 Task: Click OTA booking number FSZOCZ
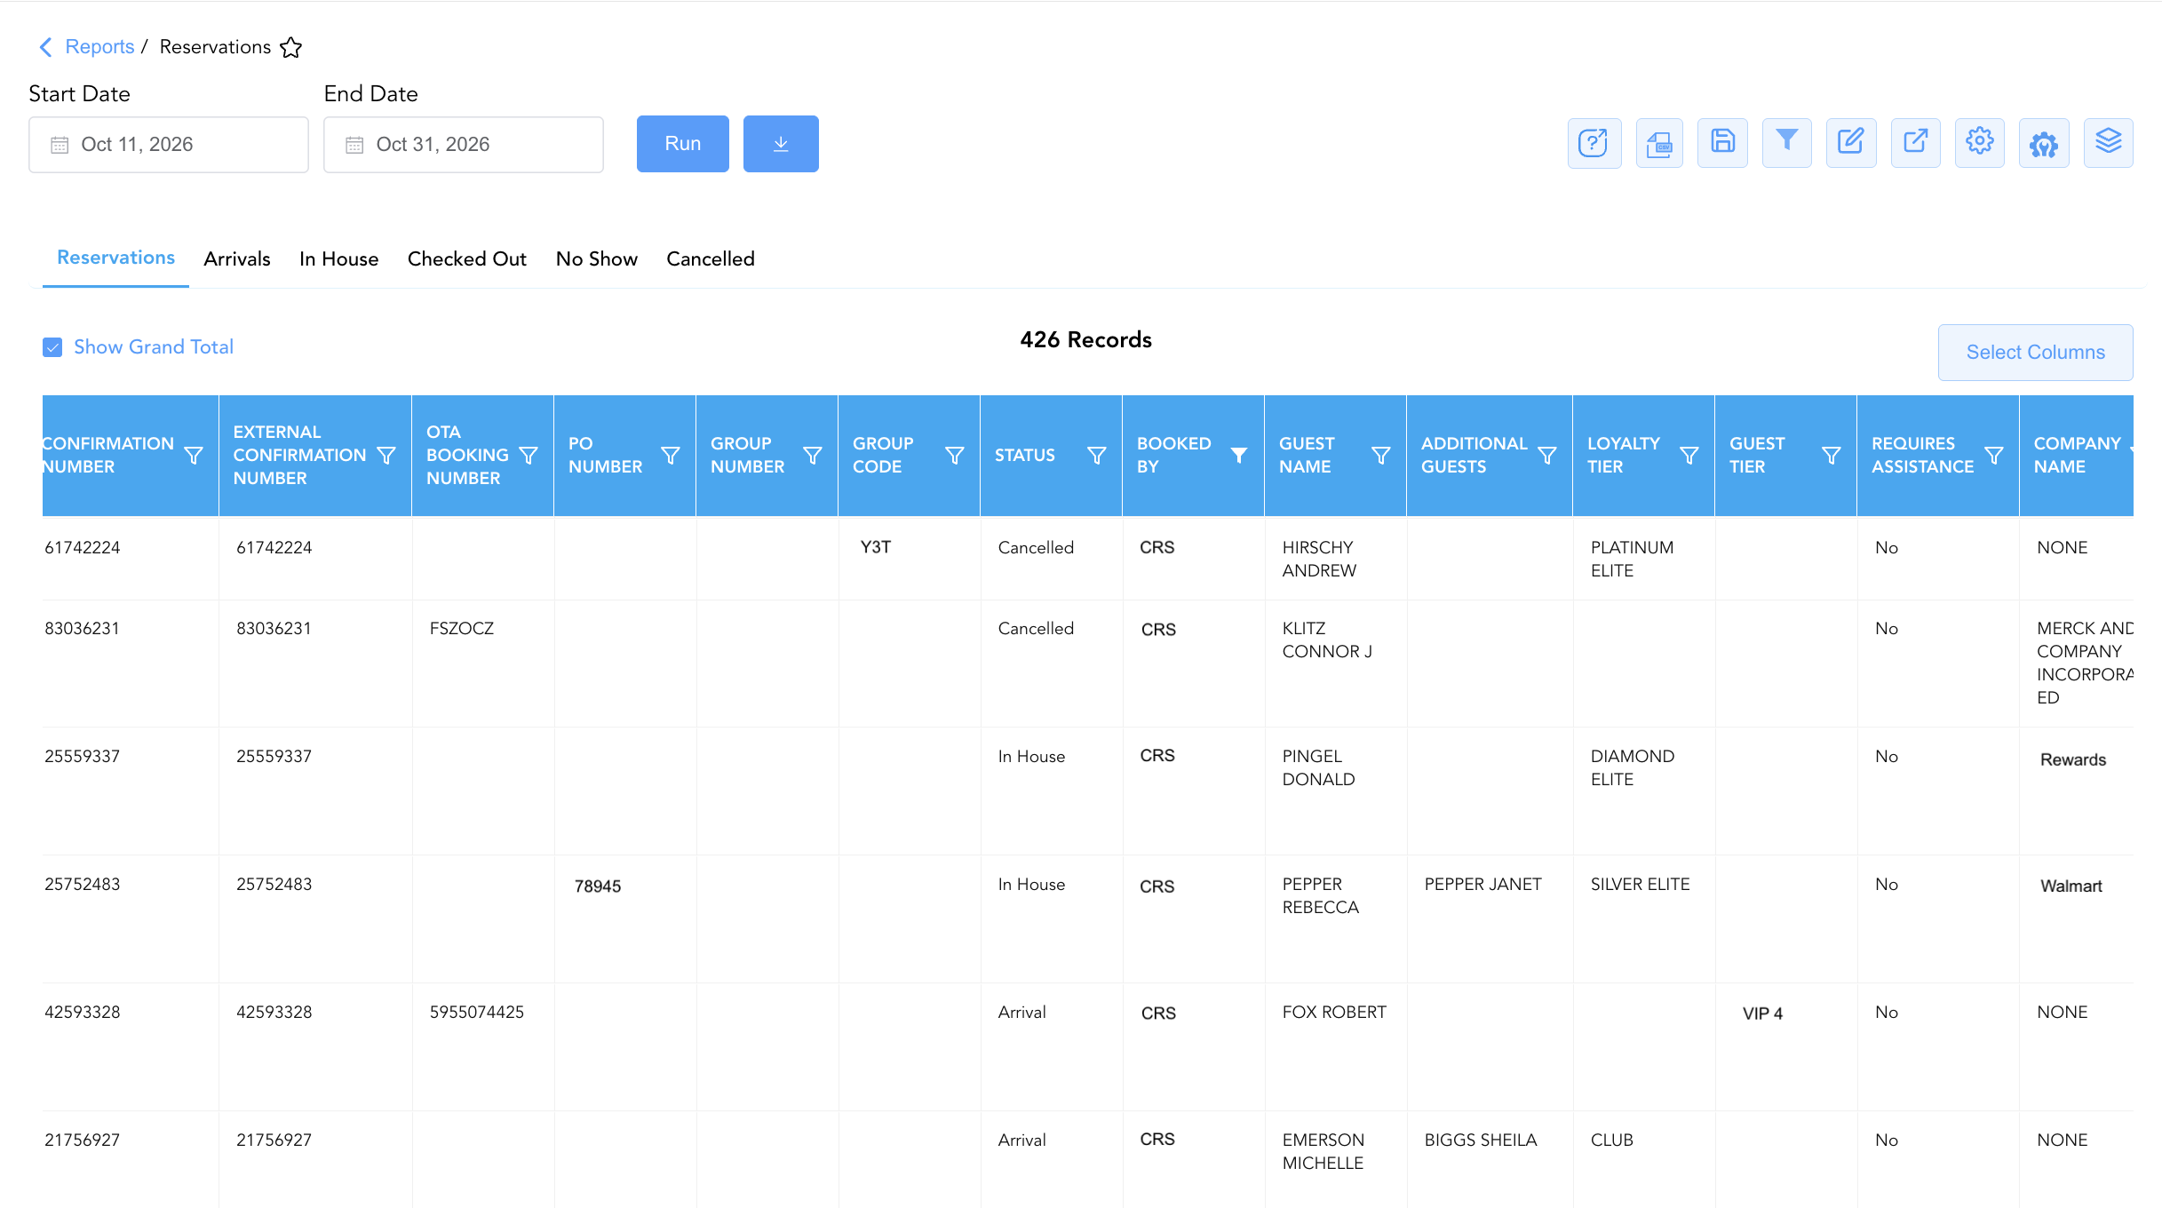pyautogui.click(x=462, y=629)
